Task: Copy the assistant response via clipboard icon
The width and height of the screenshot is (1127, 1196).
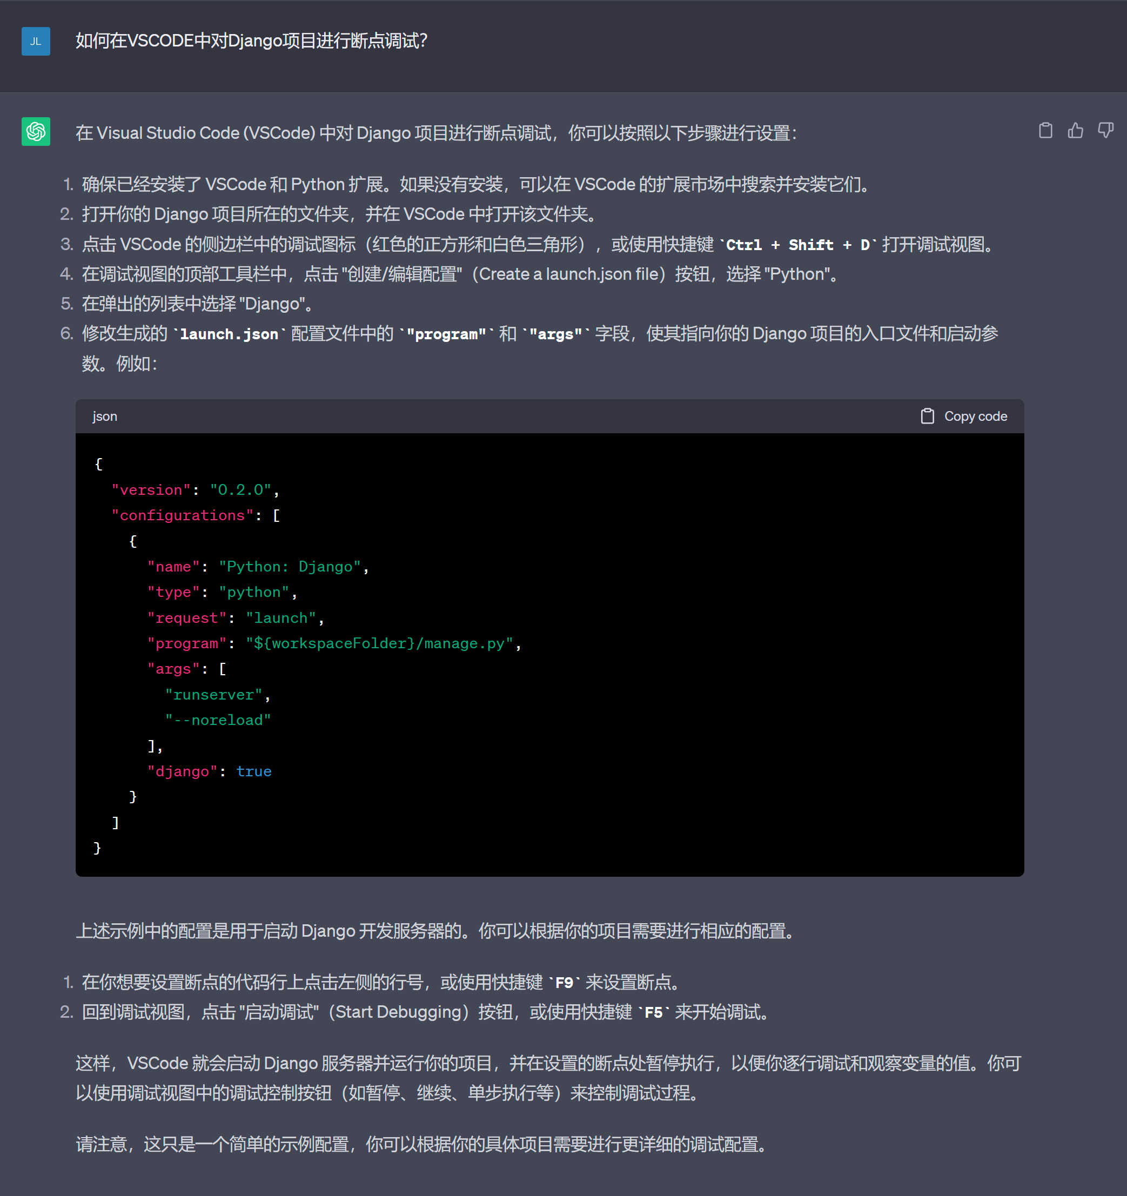Action: click(x=1046, y=131)
